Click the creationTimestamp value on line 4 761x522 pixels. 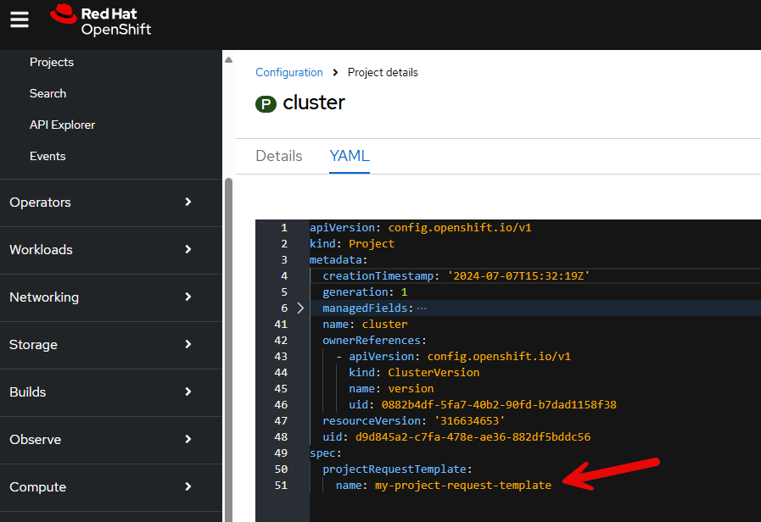click(519, 275)
